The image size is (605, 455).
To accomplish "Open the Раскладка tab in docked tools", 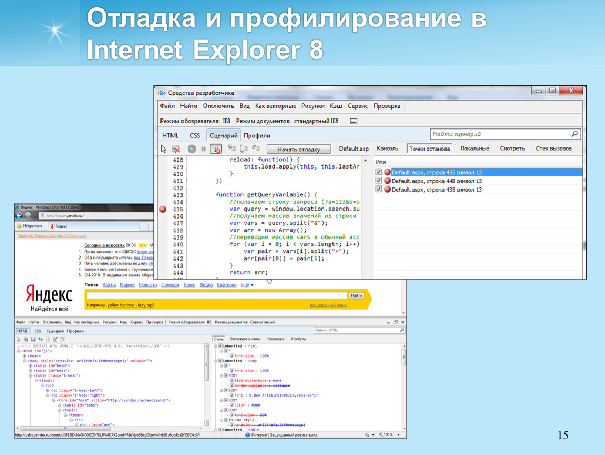I will (x=276, y=339).
